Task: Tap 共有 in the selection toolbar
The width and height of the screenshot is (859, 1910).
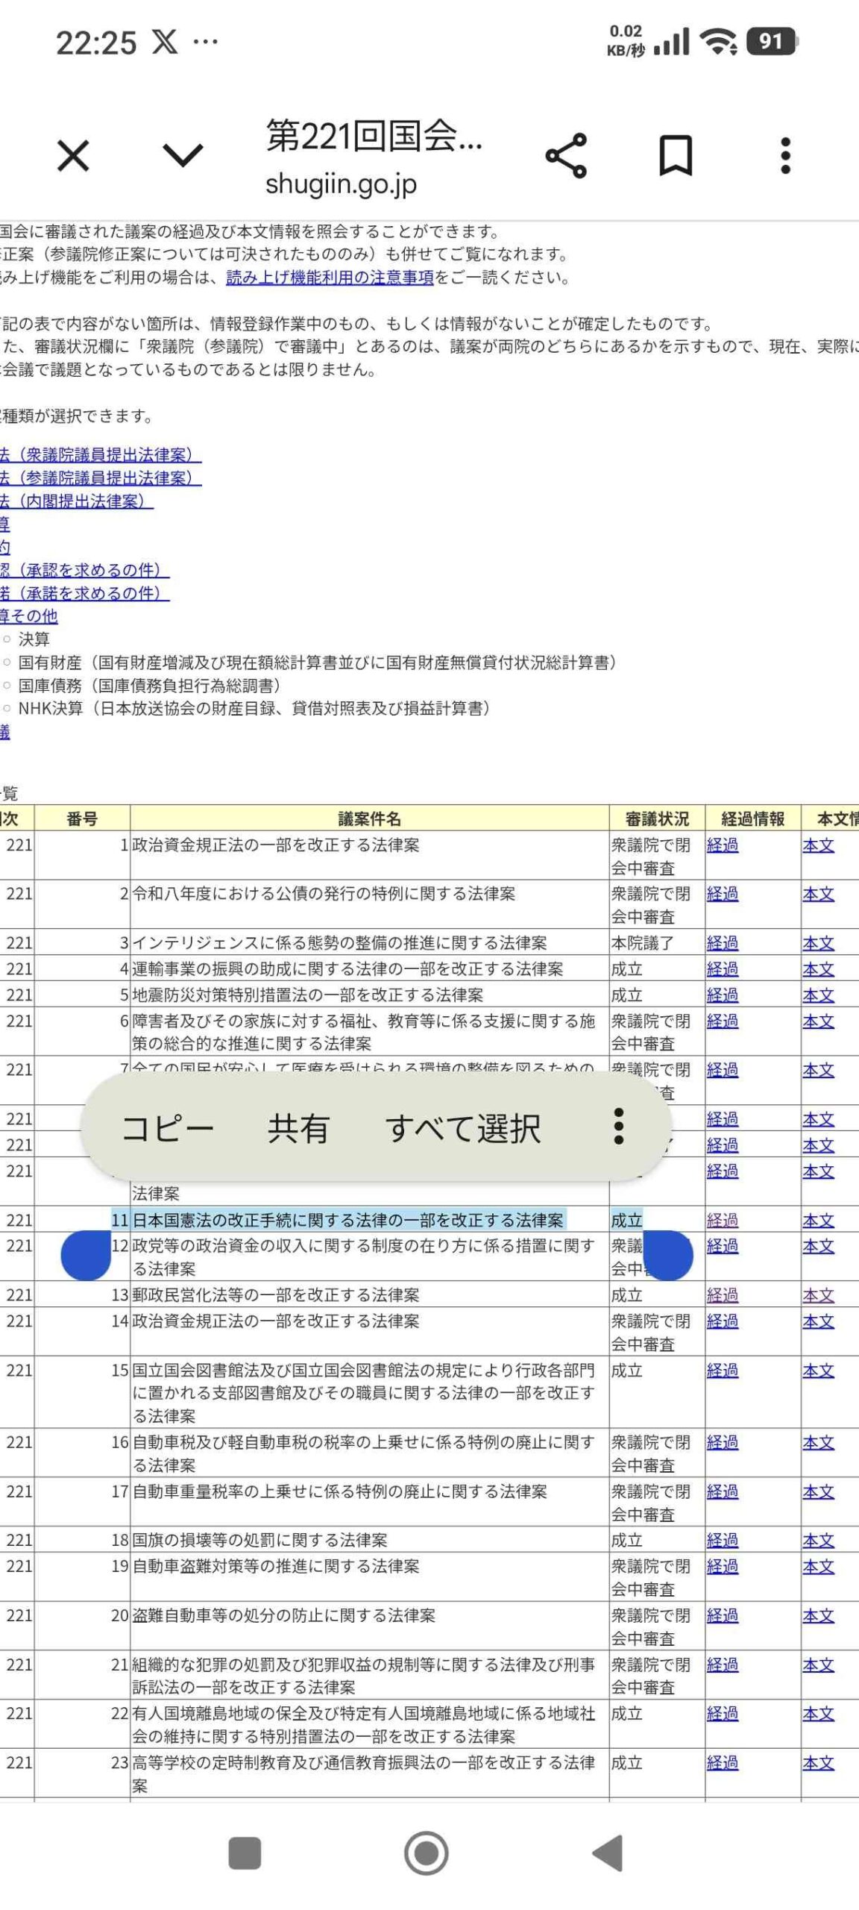Action: [298, 1127]
